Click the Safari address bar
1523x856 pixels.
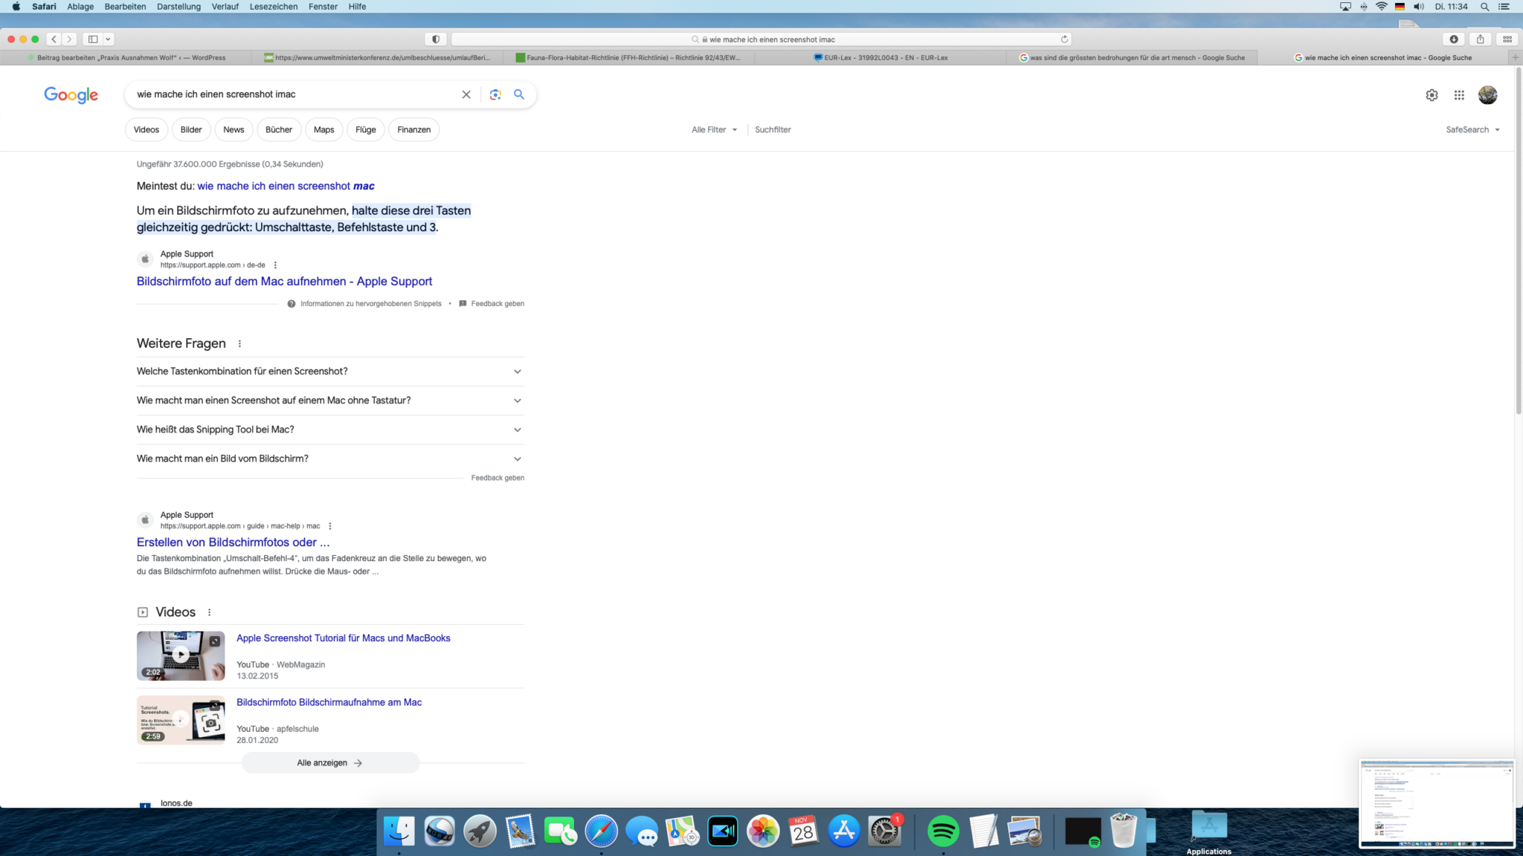(x=762, y=39)
